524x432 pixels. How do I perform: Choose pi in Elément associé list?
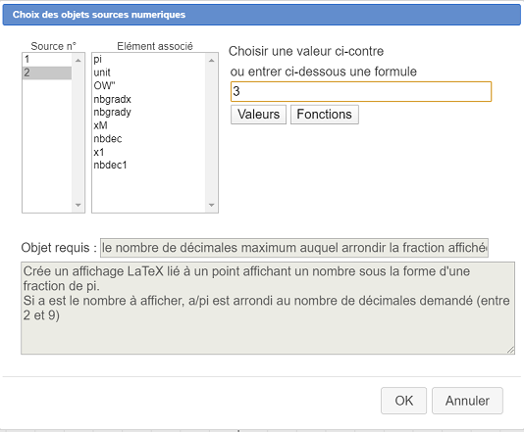click(x=149, y=60)
